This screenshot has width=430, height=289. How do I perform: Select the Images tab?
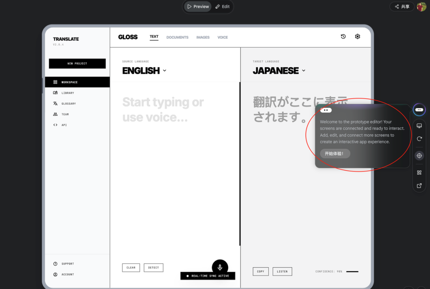203,37
